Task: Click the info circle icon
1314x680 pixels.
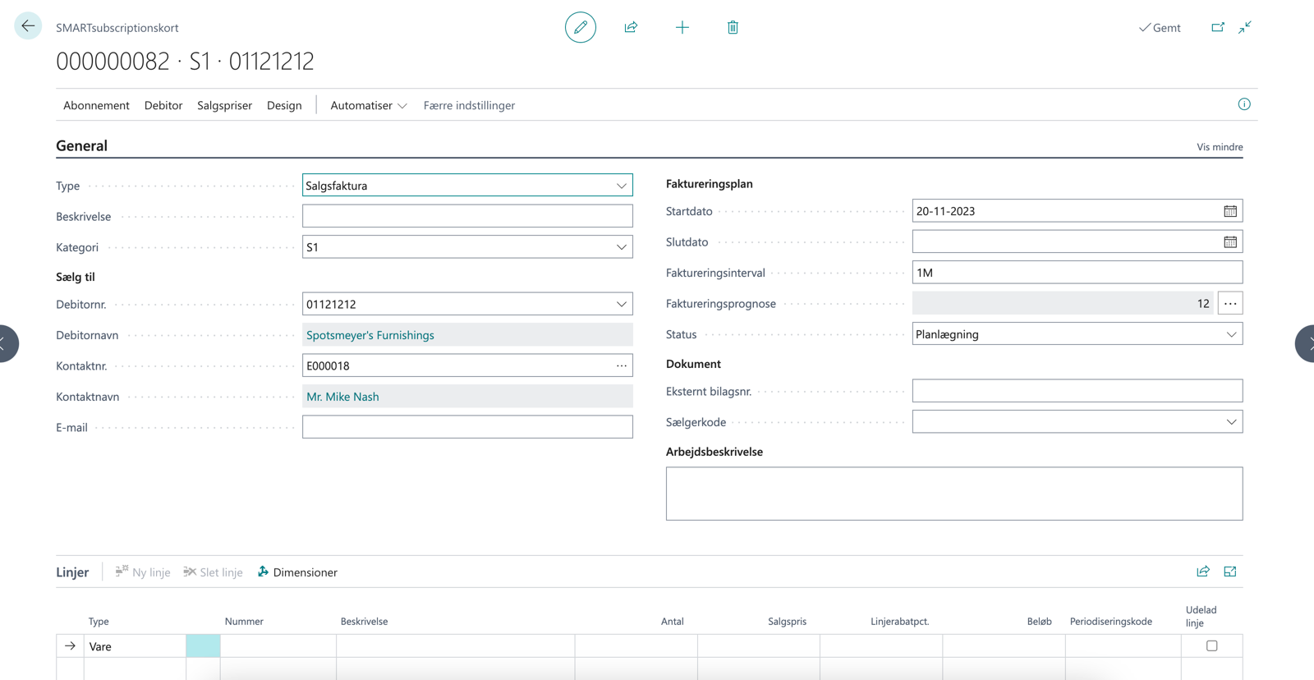Action: (1244, 104)
